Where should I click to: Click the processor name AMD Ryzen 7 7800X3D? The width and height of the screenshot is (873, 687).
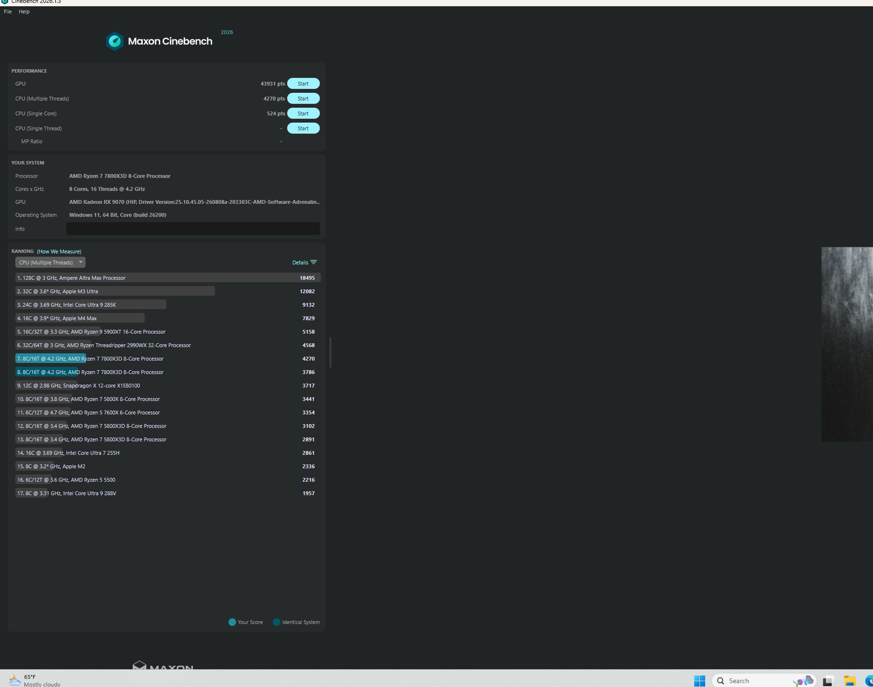[120, 176]
